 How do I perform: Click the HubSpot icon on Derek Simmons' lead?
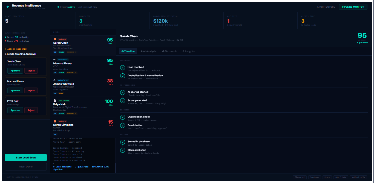click(x=55, y=121)
